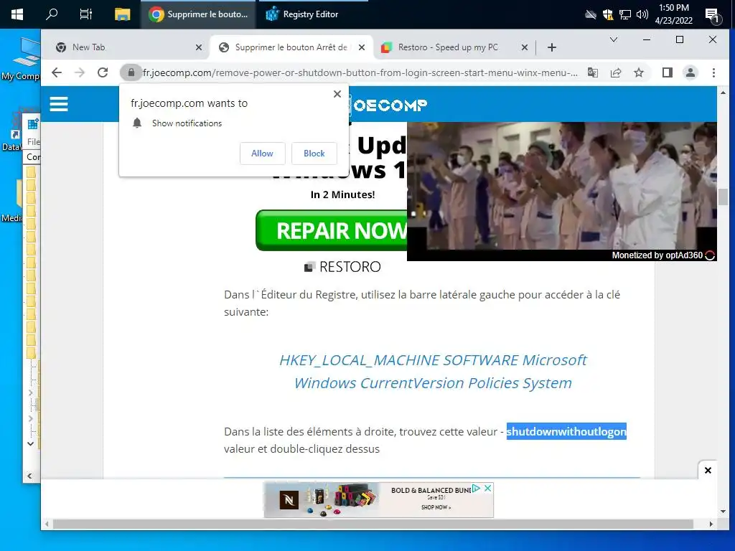Click the network tray icon

[x=625, y=14]
